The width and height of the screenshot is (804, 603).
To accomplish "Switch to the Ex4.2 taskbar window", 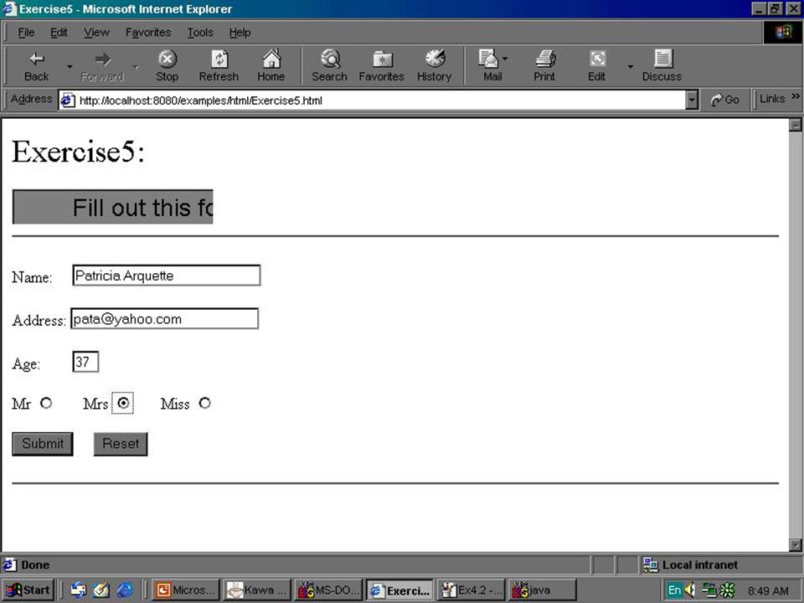I will pos(472,590).
